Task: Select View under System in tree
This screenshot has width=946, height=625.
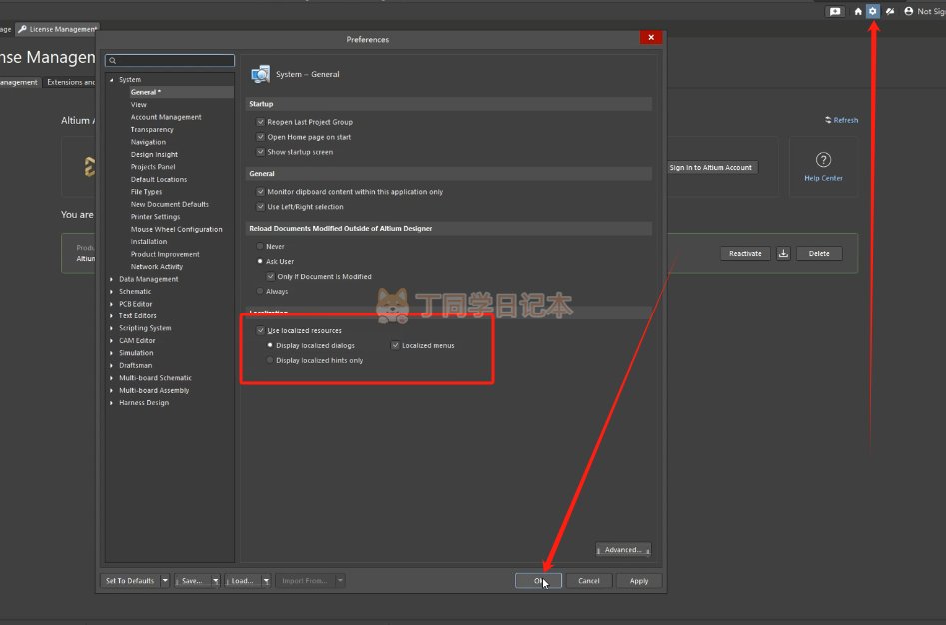Action: (138, 104)
